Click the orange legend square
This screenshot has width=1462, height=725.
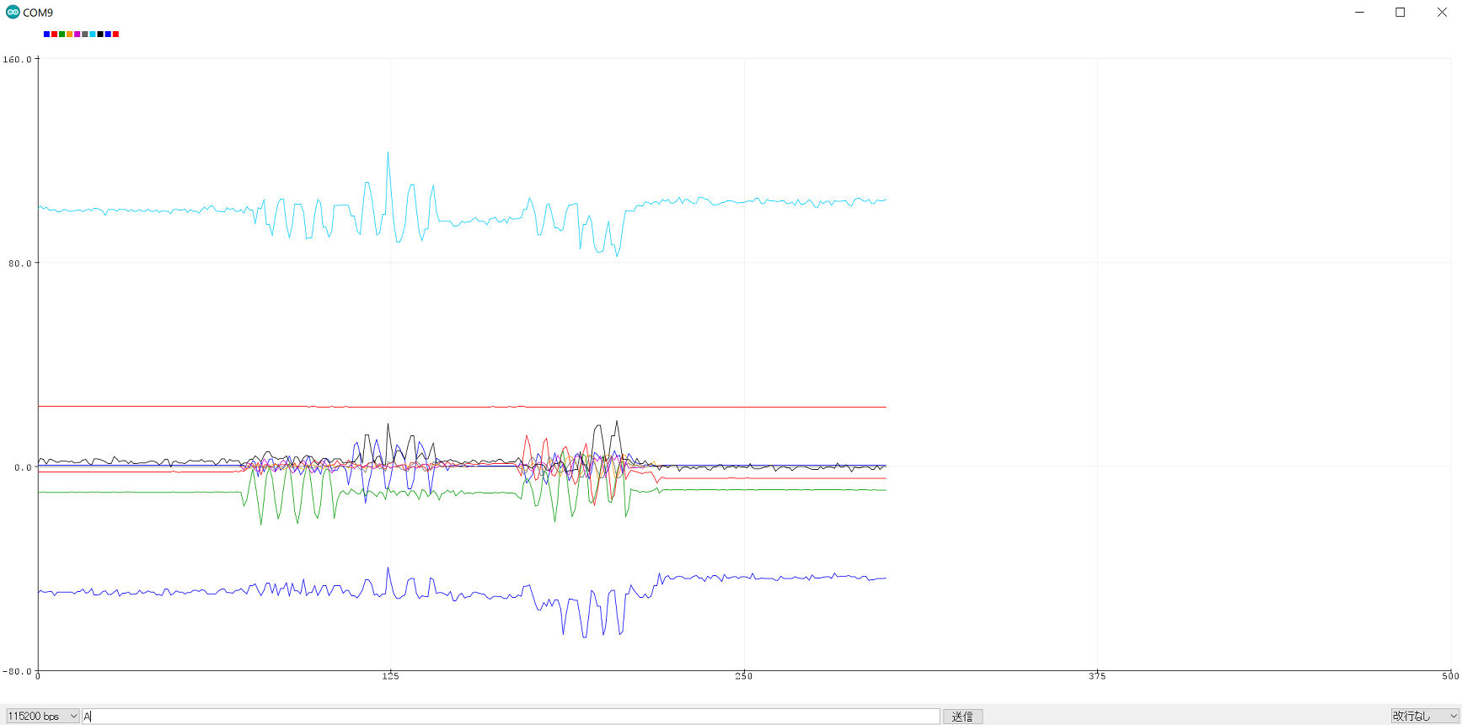tap(69, 35)
